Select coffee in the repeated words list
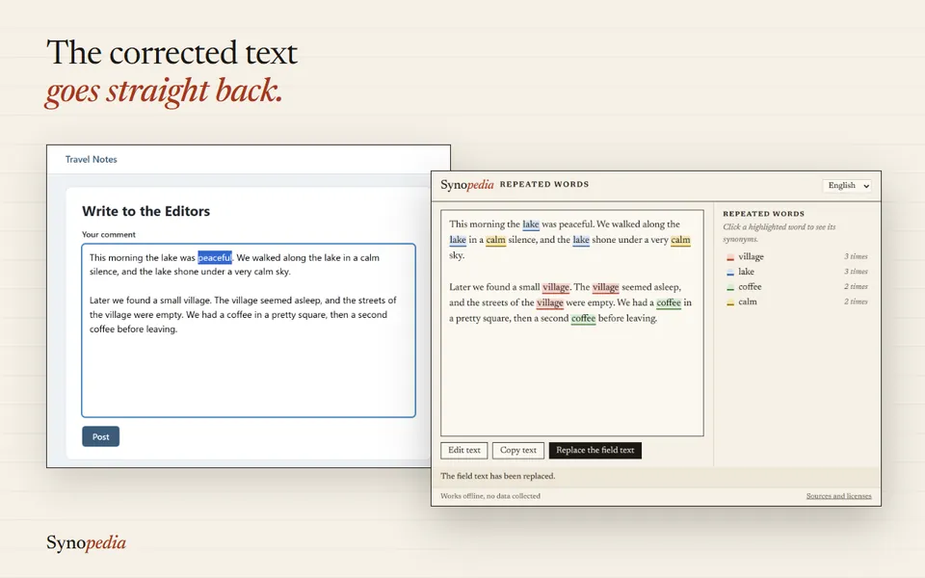Screen dimensions: 925x578 pyautogui.click(x=750, y=287)
